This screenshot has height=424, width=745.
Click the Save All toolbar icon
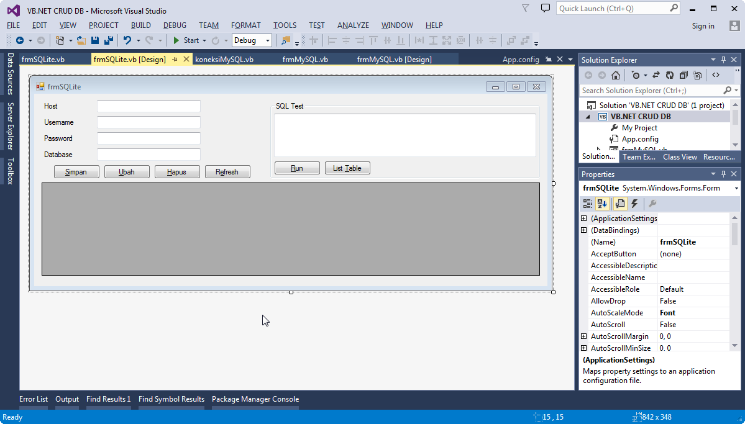point(108,40)
